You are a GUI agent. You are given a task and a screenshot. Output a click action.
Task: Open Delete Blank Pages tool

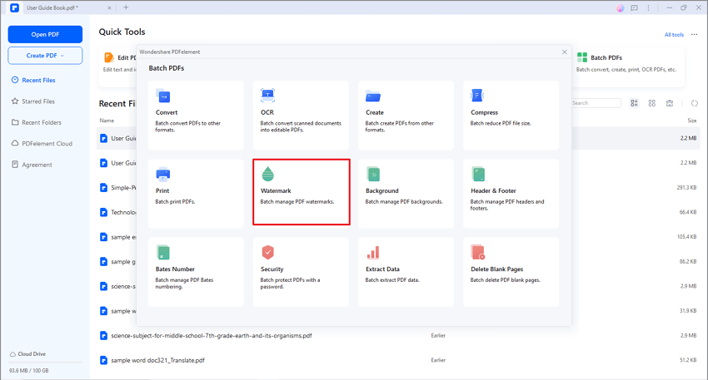click(511, 272)
